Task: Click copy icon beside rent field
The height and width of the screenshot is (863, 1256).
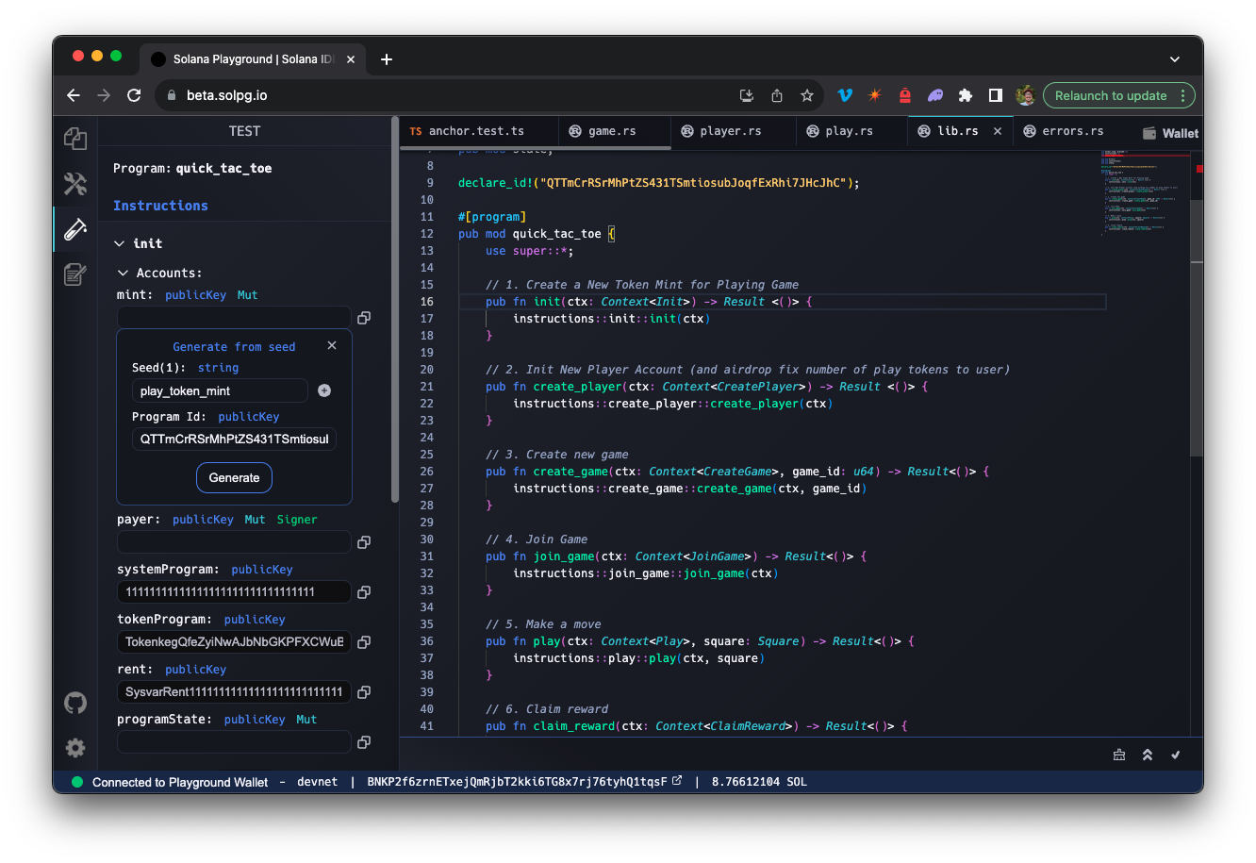Action: [x=364, y=692]
